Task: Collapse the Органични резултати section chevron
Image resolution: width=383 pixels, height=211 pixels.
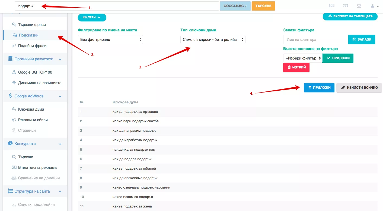Action: pyautogui.click(x=60, y=59)
